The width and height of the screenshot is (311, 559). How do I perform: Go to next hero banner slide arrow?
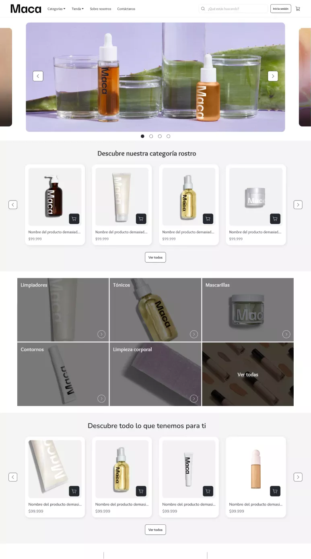pyautogui.click(x=273, y=76)
